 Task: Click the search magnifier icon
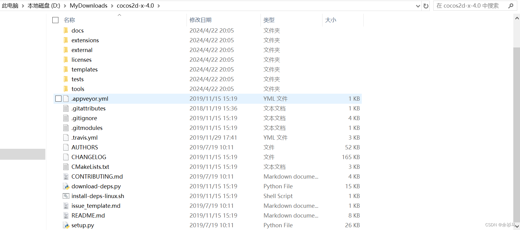511,6
